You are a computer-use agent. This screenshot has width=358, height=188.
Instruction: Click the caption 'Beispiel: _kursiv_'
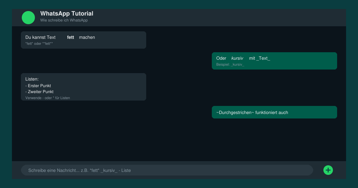click(230, 64)
